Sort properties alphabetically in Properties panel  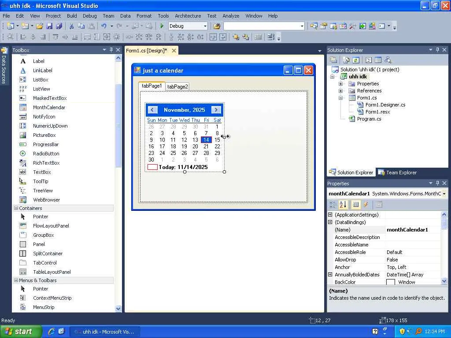(343, 205)
